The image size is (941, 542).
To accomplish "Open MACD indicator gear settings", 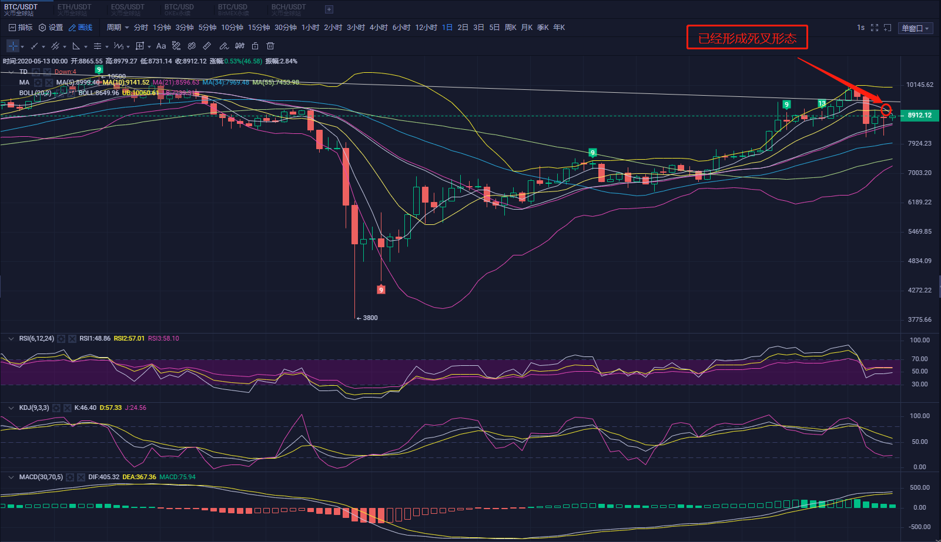I will 71,477.
